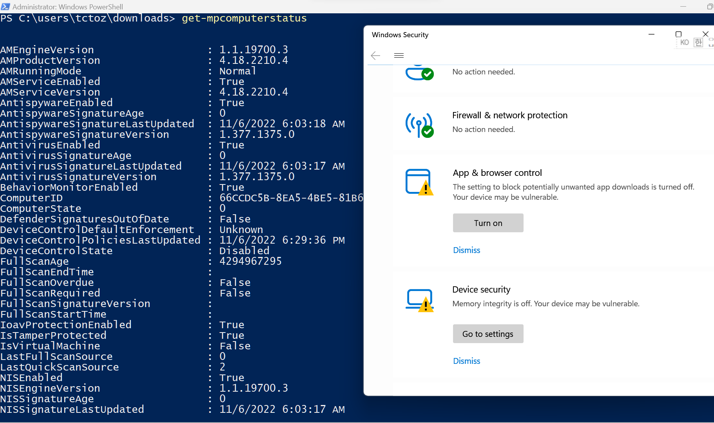
Task: Open the Device security heading
Action: click(481, 289)
